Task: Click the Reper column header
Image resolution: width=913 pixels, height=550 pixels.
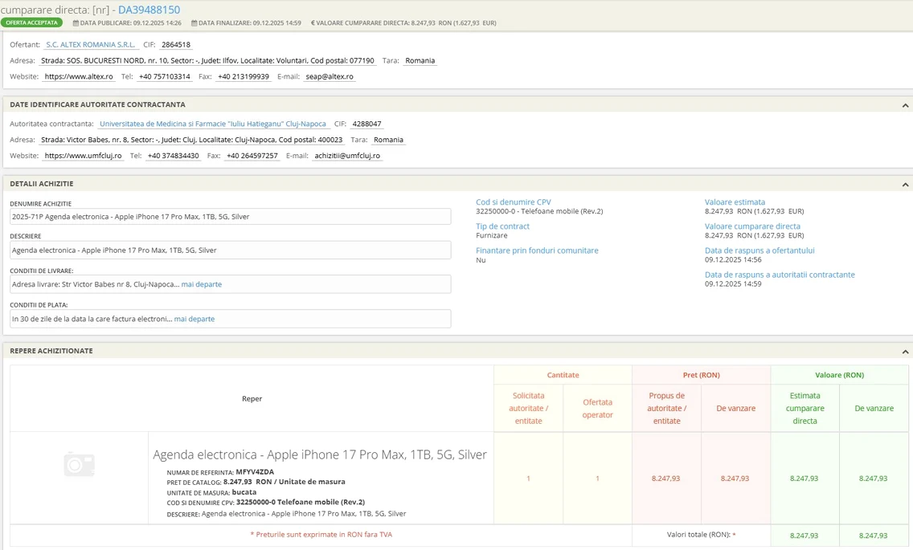Action: coord(252,399)
